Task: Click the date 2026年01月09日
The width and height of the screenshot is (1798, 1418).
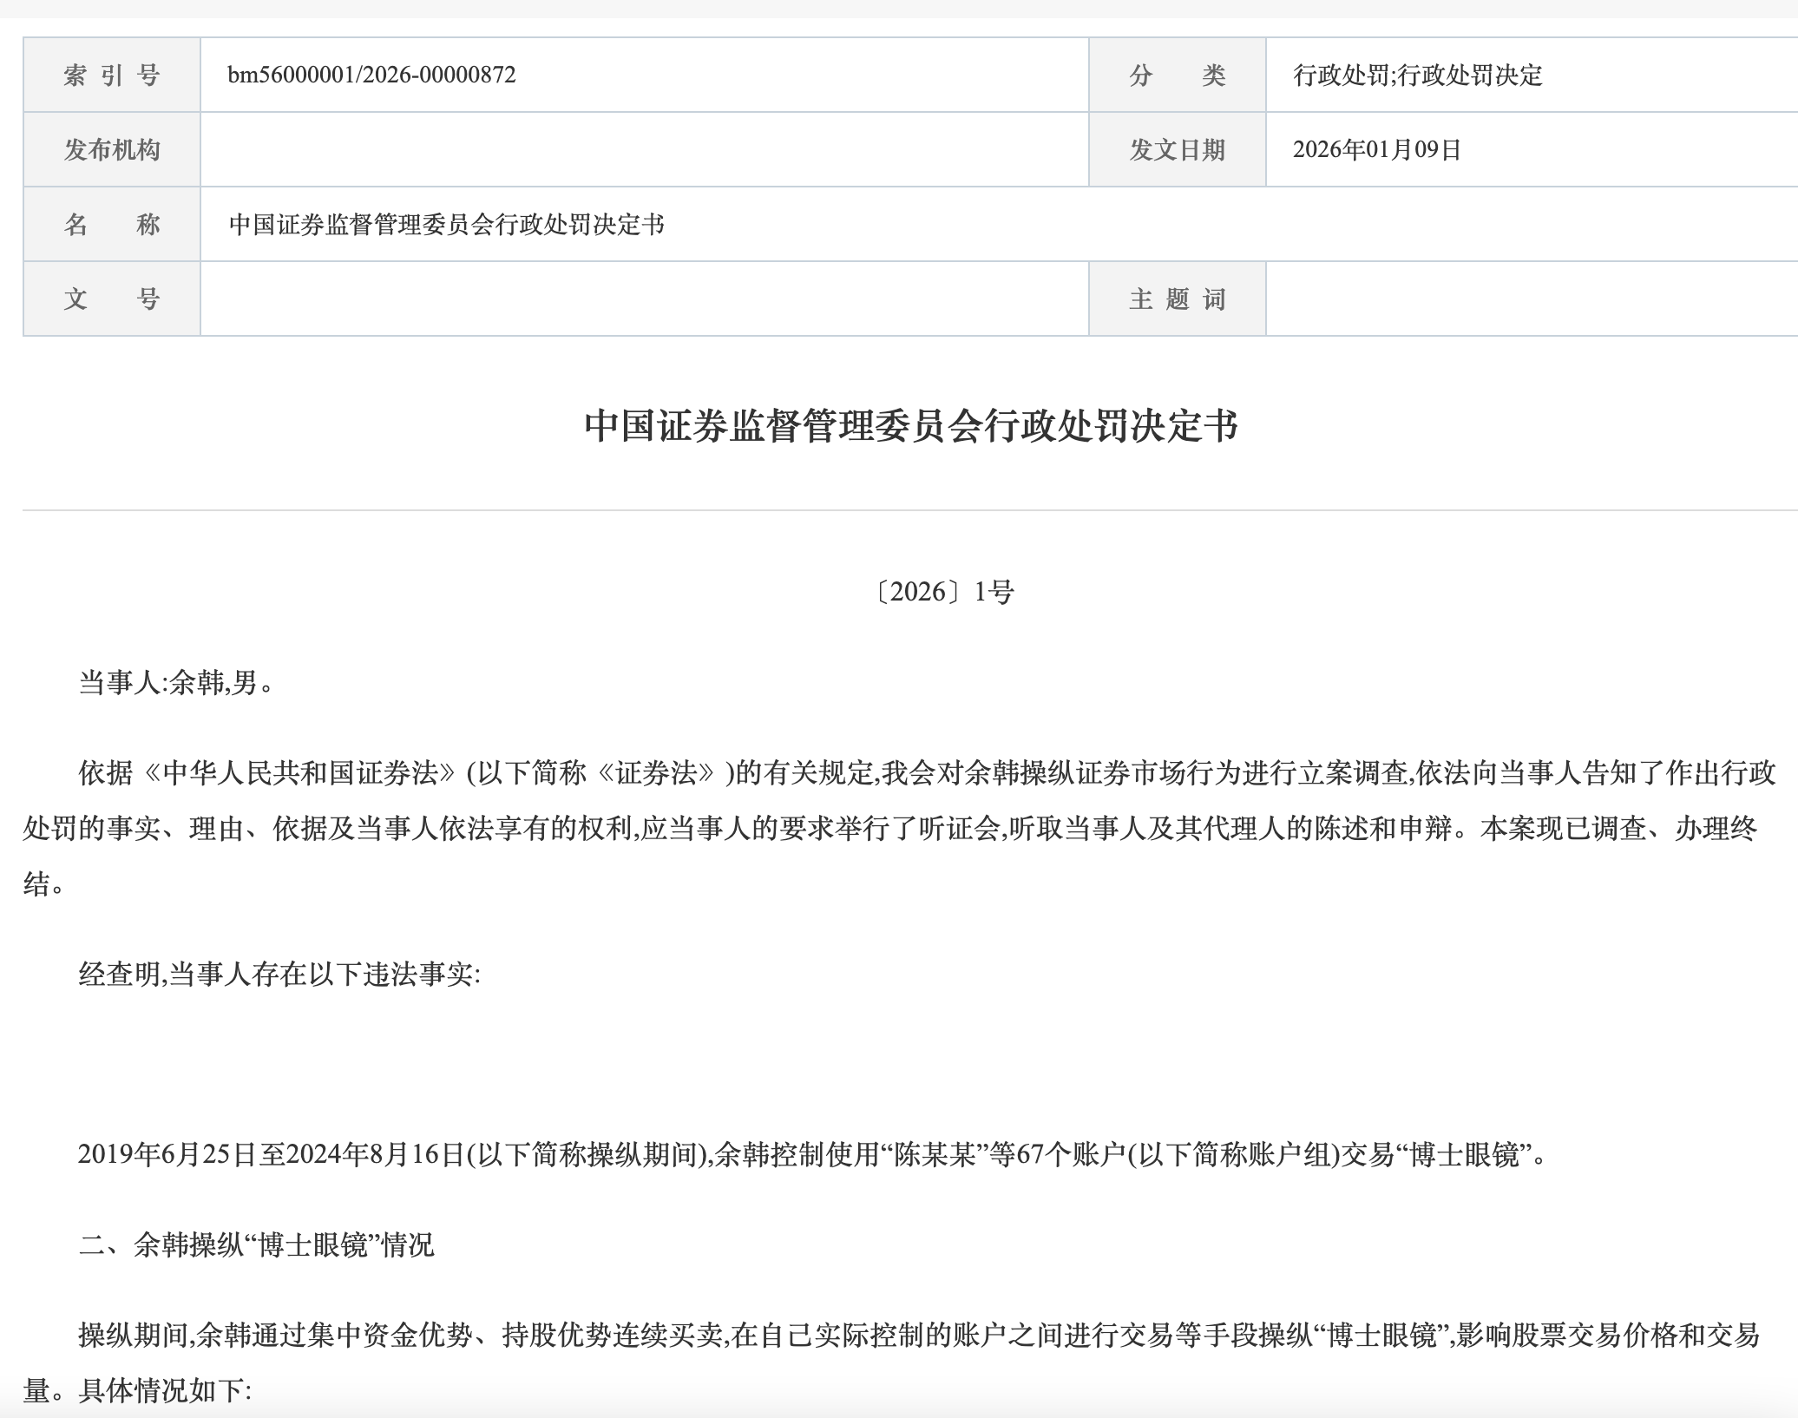Action: coord(1377,150)
